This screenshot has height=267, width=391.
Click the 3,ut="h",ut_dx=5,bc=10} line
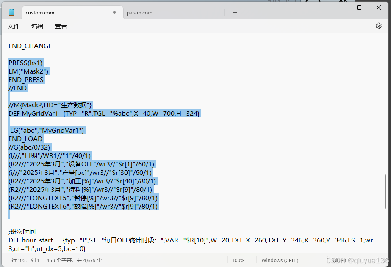(x=47, y=248)
